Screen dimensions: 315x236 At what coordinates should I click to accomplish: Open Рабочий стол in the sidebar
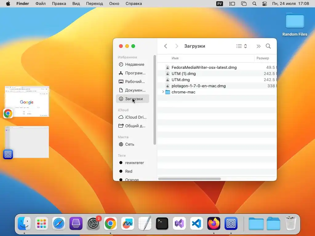pyautogui.click(x=132, y=82)
